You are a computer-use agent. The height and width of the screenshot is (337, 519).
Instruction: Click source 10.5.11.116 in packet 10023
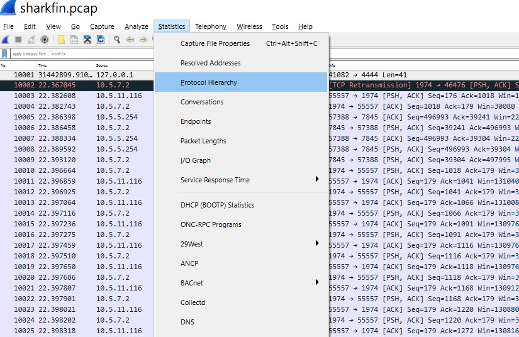[119, 309]
